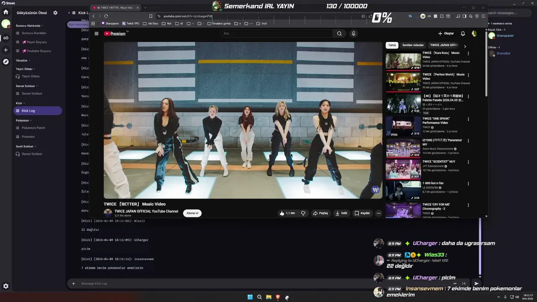Screen dimensions: 537x302
Task: Open Youtube Duyuru channel
Action: (x=36, y=51)
